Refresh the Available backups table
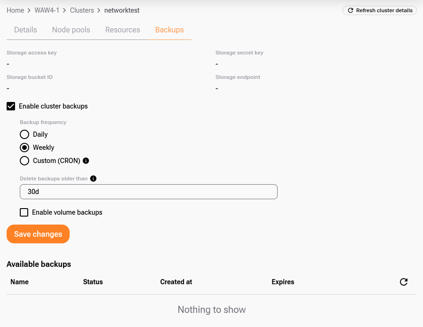Viewport: 423px width, 327px height. (403, 282)
